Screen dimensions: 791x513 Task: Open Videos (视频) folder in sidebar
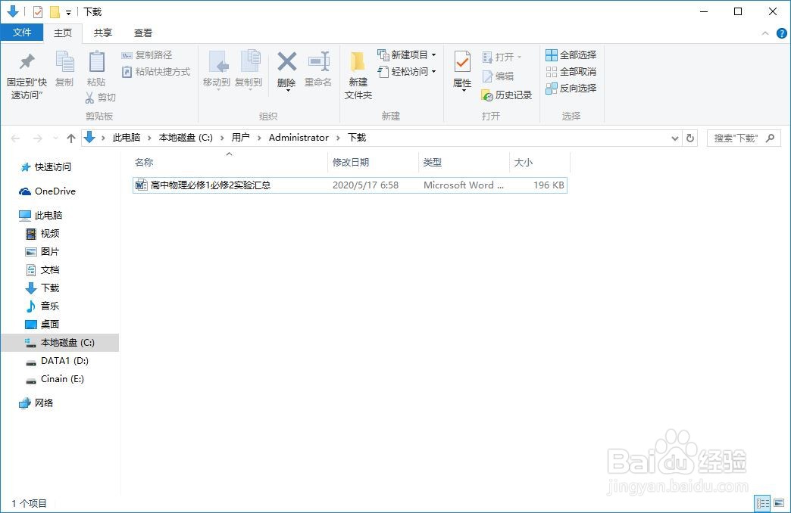(42, 233)
